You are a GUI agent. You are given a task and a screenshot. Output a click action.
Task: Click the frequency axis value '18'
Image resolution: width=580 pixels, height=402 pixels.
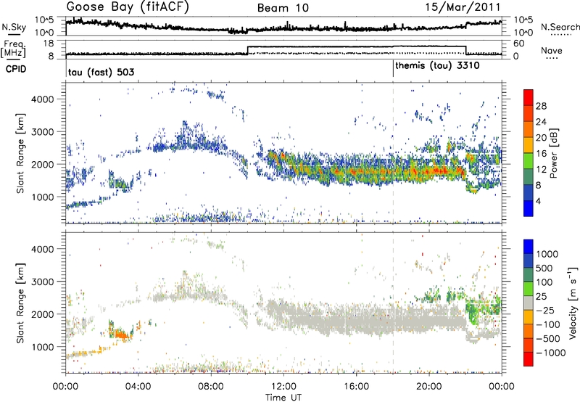point(49,44)
